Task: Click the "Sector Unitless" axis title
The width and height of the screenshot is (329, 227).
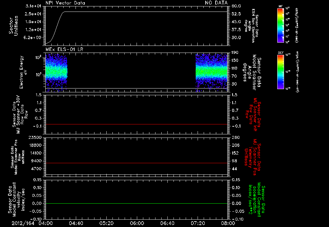Action: tap(13, 26)
